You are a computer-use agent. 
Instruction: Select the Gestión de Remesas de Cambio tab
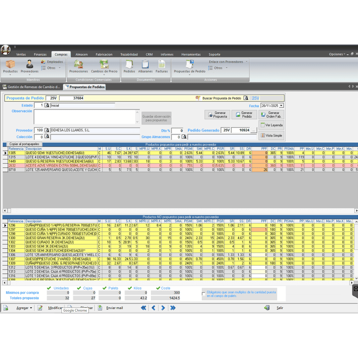coord(31,87)
